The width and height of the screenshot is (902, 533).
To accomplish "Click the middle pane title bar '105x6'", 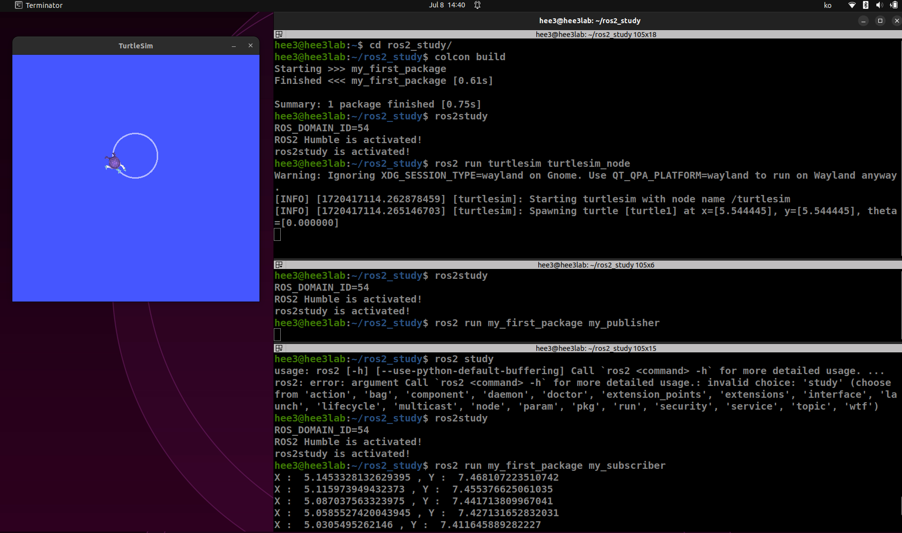I will click(x=596, y=265).
